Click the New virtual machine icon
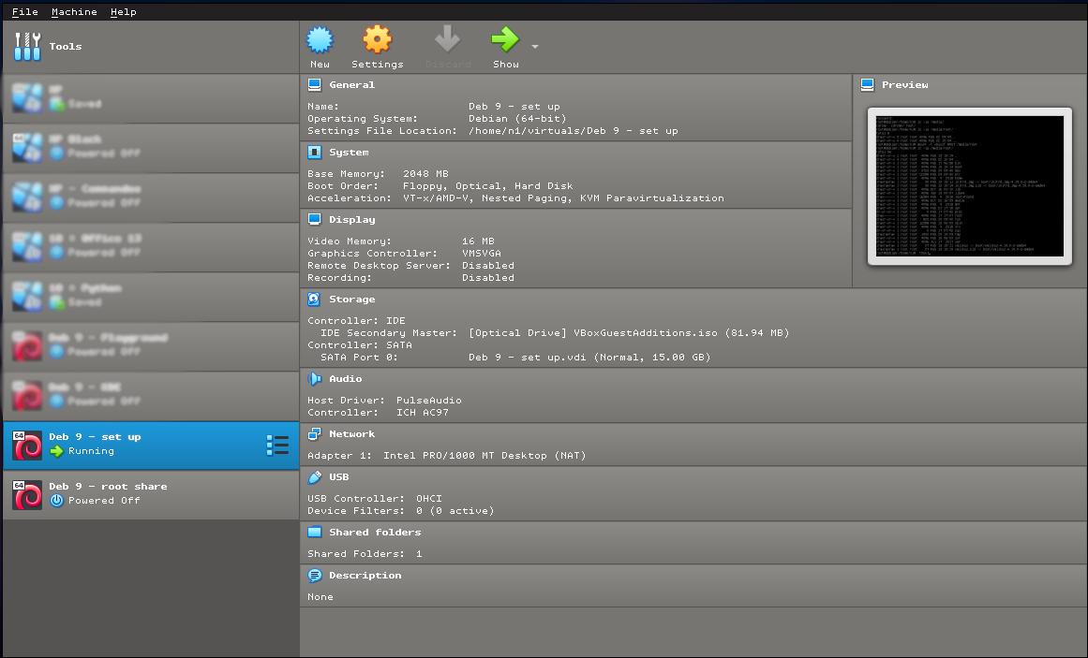This screenshot has width=1088, height=658. (320, 39)
